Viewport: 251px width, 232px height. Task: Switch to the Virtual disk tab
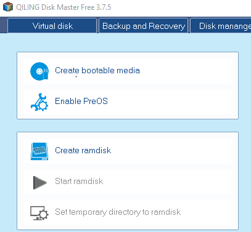52,26
